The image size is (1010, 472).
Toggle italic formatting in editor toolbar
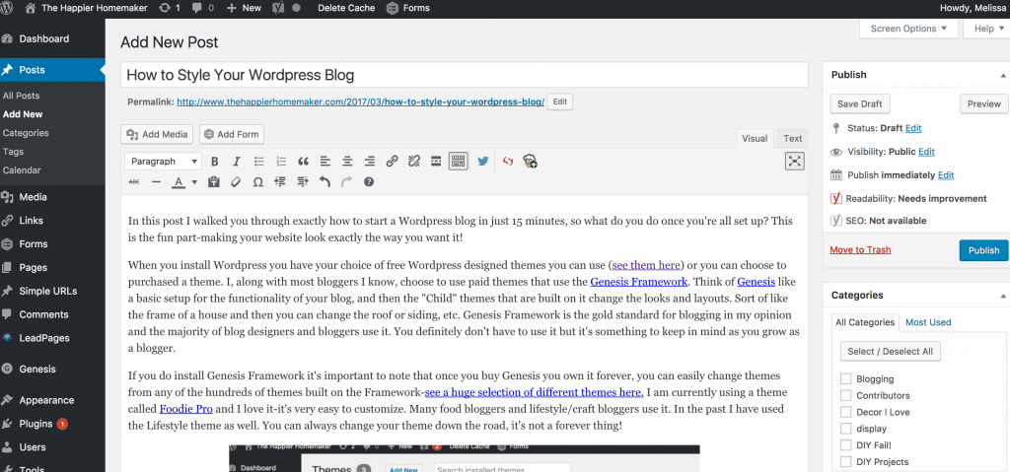pyautogui.click(x=237, y=162)
